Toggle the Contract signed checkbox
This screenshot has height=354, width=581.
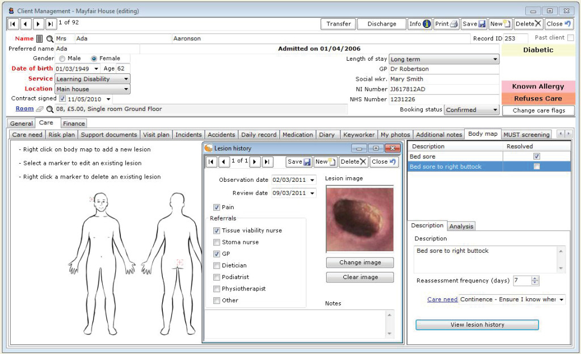[x=62, y=99]
